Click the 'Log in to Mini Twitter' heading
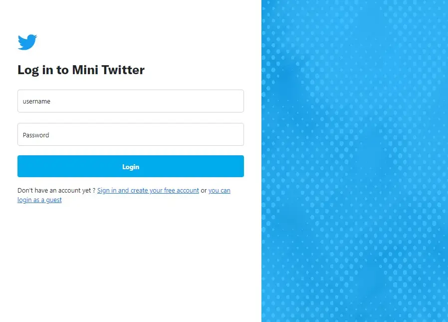The width and height of the screenshot is (448, 322). (81, 70)
